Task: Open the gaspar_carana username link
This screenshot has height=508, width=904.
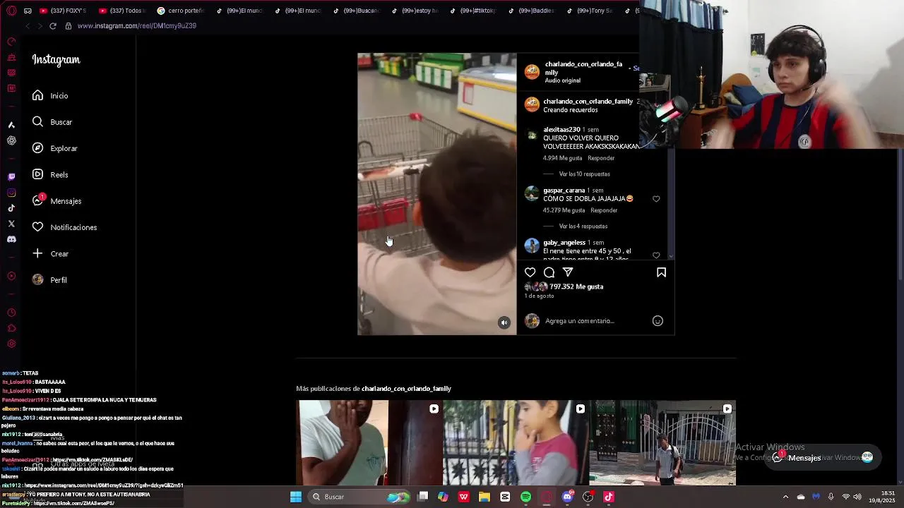Action: 564,190
